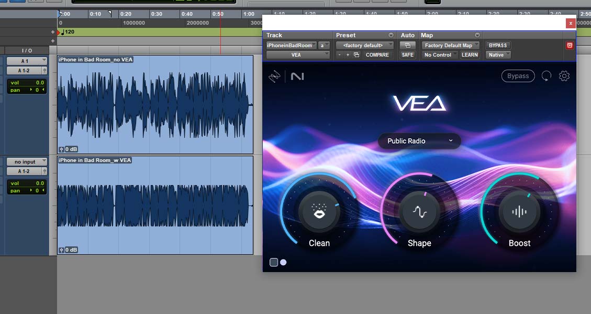Screen dimensions: 591x314
Task: Adjust the Boost knob
Action: pyautogui.click(x=519, y=211)
